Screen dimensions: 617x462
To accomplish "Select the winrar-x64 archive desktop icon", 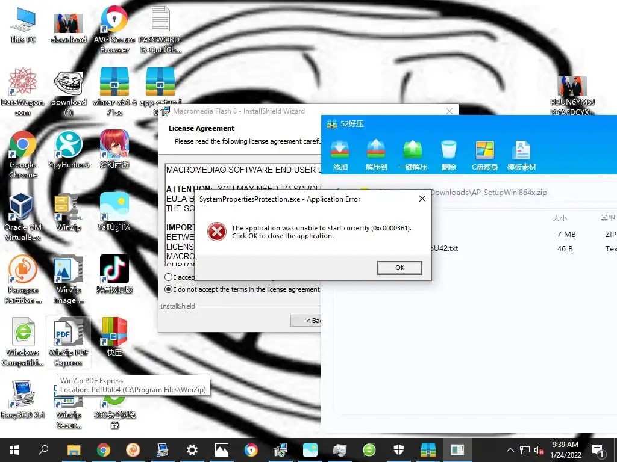I will tap(114, 92).
